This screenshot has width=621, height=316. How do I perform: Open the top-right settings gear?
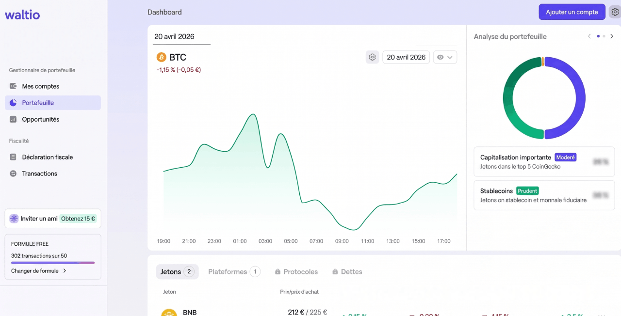pos(615,12)
